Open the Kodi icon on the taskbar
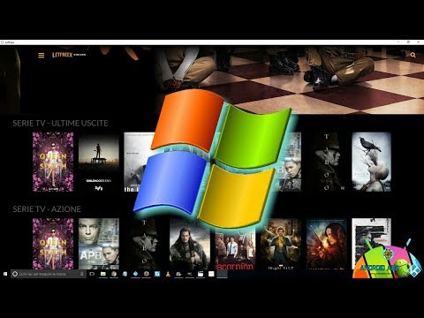This screenshot has height=318, width=424. pyautogui.click(x=135, y=274)
